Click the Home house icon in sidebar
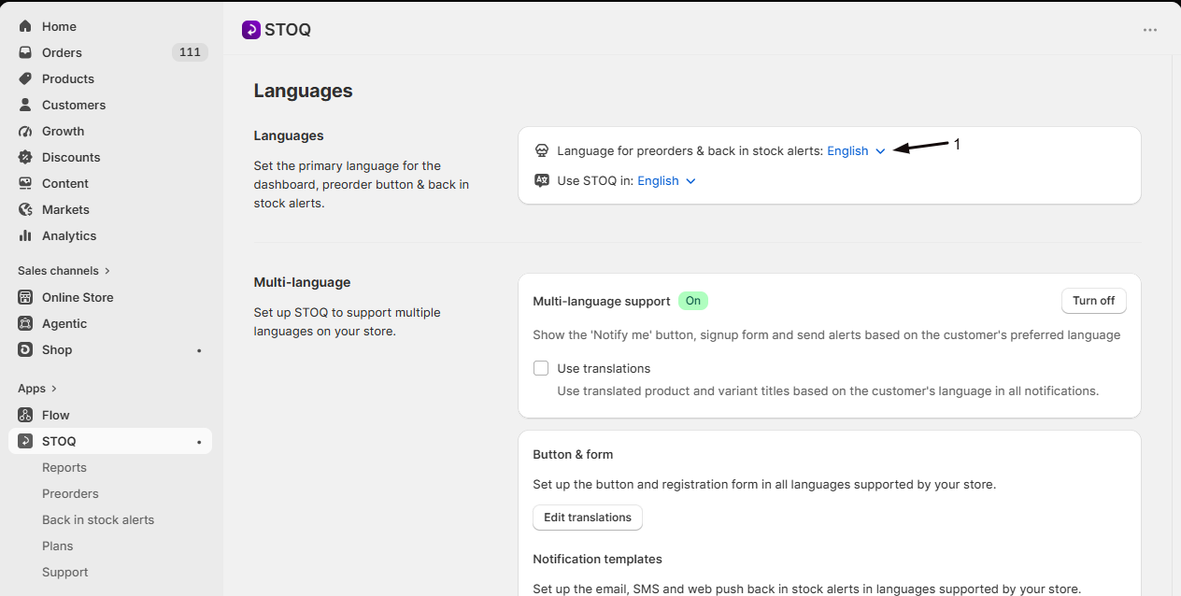This screenshot has width=1181, height=596. click(x=25, y=26)
